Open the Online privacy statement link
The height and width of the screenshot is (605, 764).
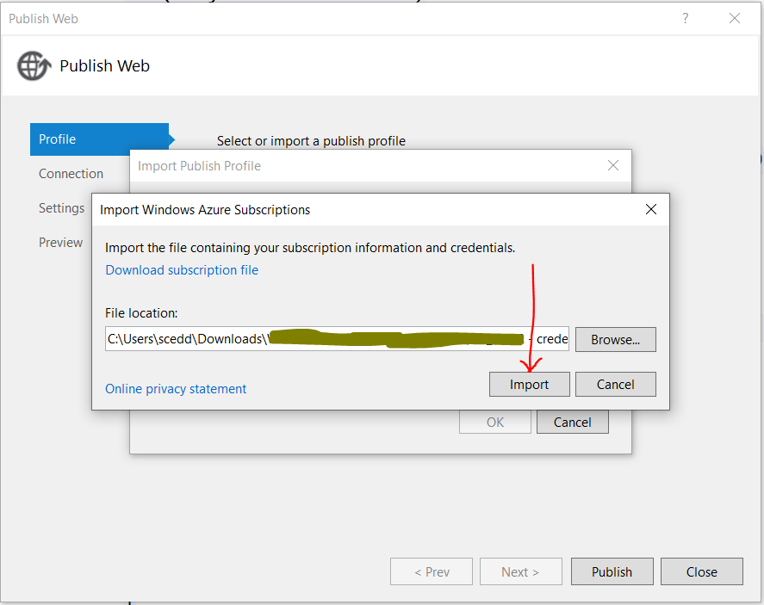[x=176, y=389]
